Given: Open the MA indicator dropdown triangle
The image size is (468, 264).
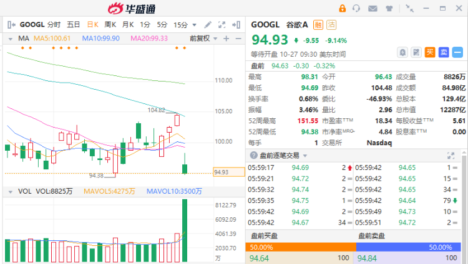Looking at the screenshot, I should tap(11, 39).
